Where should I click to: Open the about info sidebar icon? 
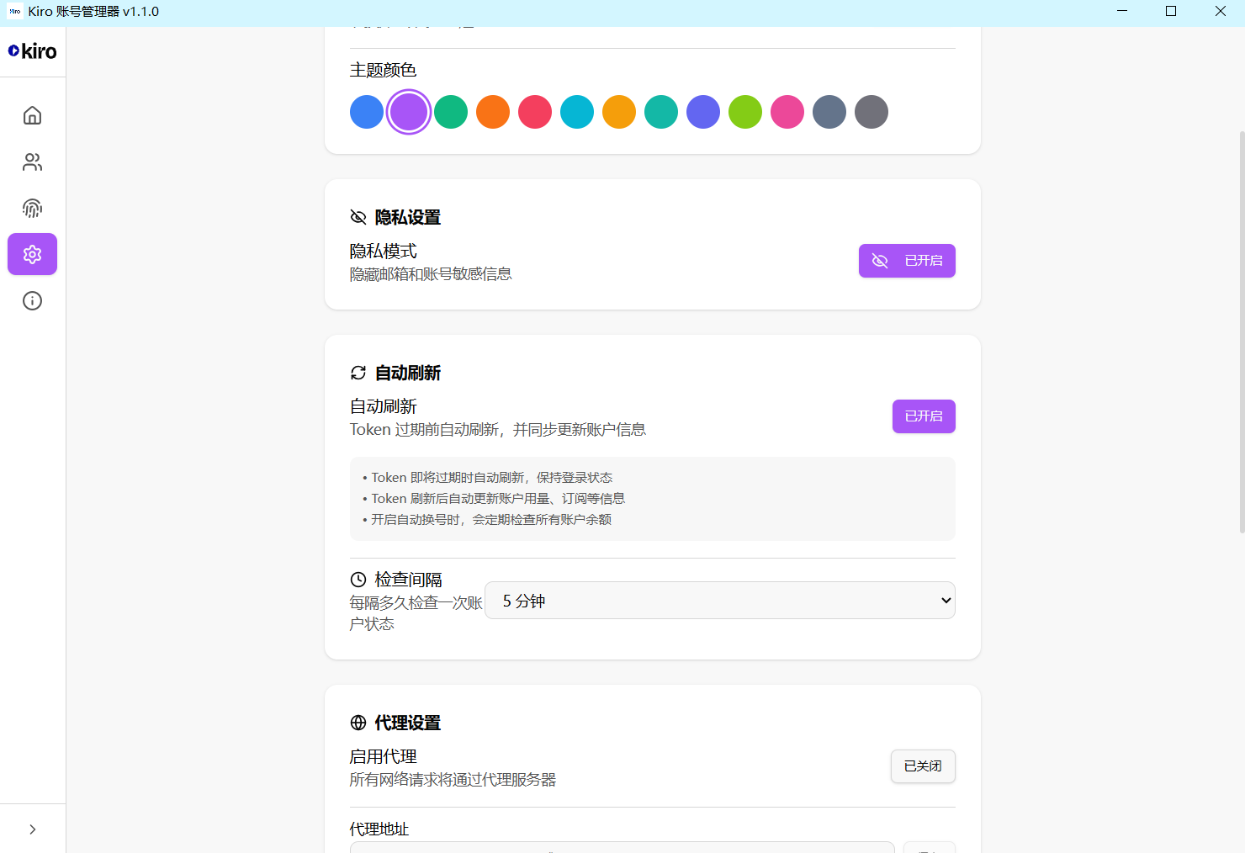click(32, 300)
